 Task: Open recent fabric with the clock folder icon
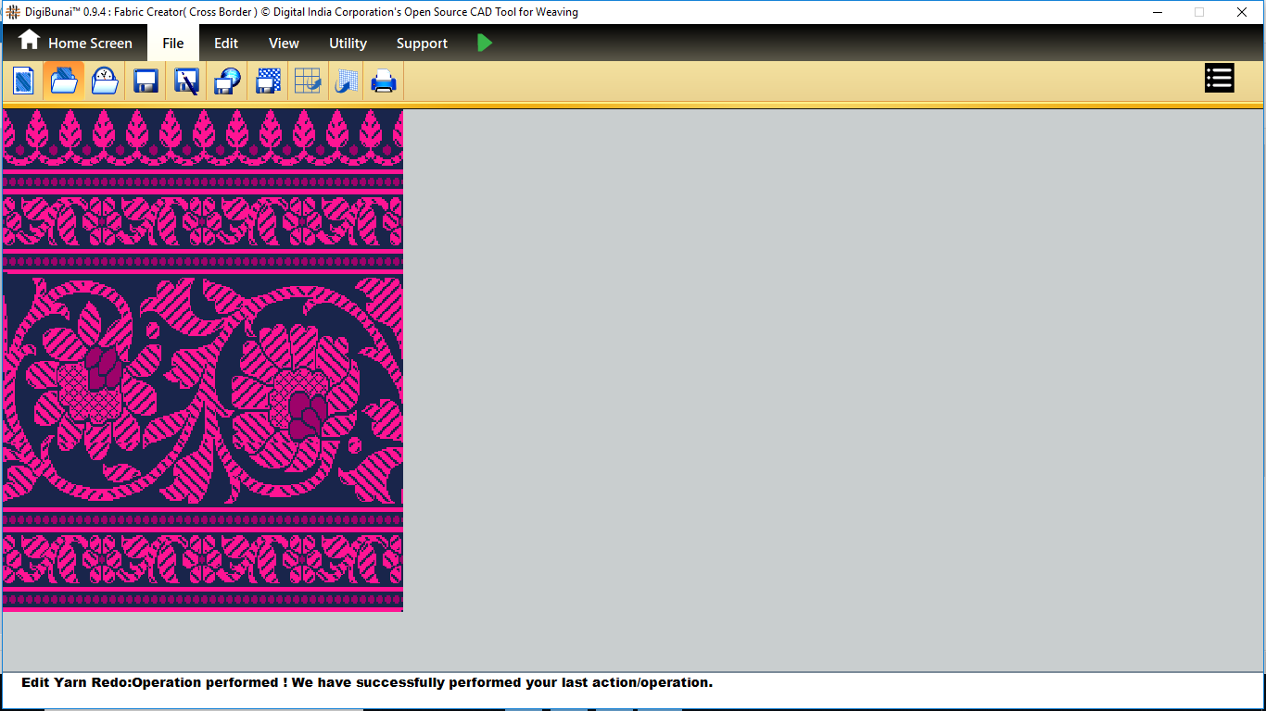tap(105, 81)
